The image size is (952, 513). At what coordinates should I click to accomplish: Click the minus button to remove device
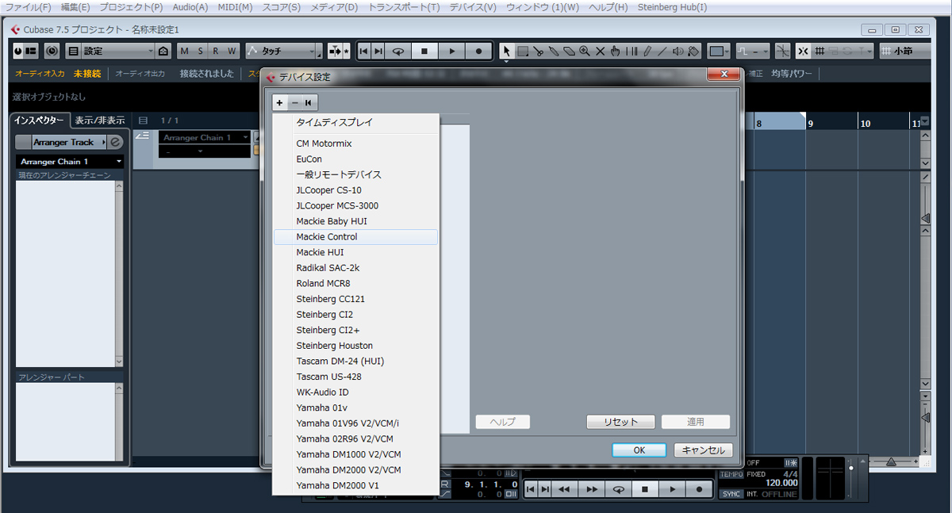(x=294, y=103)
